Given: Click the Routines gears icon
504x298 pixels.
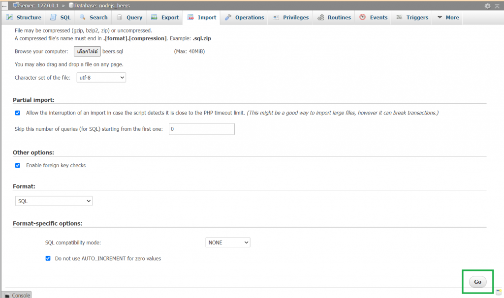Looking at the screenshot, I should tap(320, 17).
